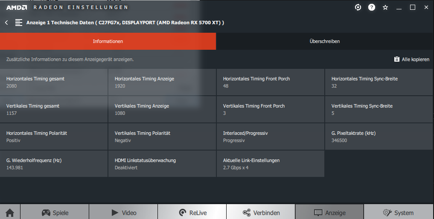
Task: Click the ReLive circular icon
Action: (183, 213)
